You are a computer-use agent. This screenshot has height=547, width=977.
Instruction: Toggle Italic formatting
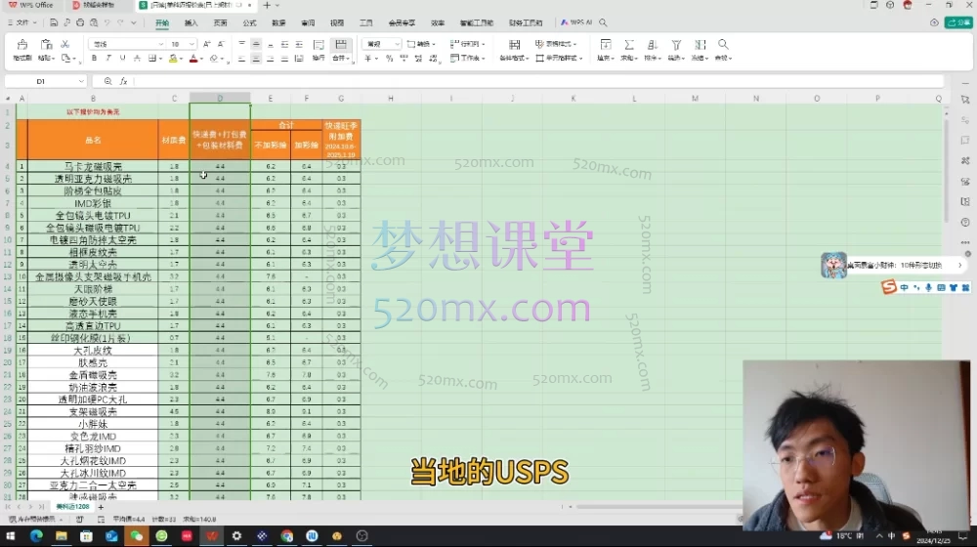coord(108,58)
